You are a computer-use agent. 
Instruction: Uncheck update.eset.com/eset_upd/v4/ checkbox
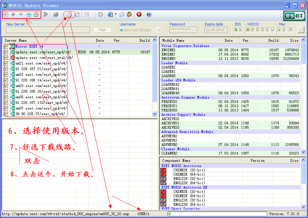6,52
